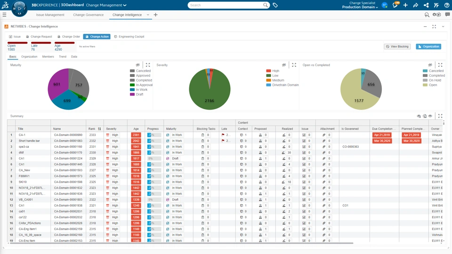Click the Summary table vertical scrollbar

444,124
